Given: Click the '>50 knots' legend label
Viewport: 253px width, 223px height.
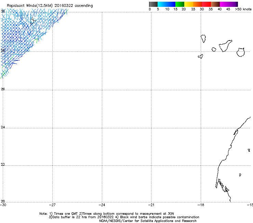Looking at the screenshot, I should [x=243, y=9].
